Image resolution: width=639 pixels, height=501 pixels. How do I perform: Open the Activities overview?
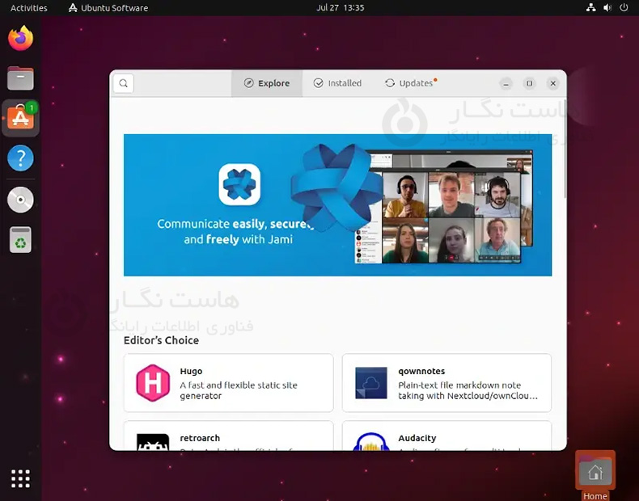pos(28,7)
